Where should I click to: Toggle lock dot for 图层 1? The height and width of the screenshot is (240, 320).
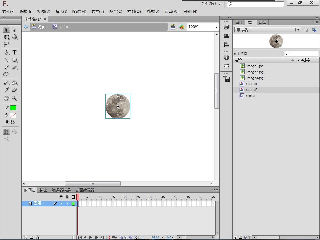click(x=67, y=204)
